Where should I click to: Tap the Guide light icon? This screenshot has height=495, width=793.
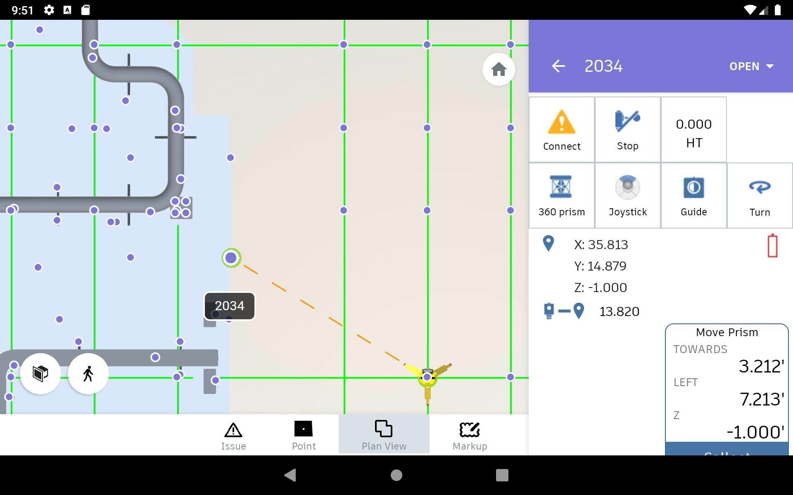coord(693,188)
